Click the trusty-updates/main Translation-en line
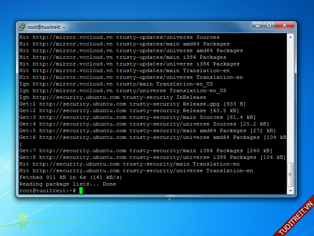 tap(124, 70)
